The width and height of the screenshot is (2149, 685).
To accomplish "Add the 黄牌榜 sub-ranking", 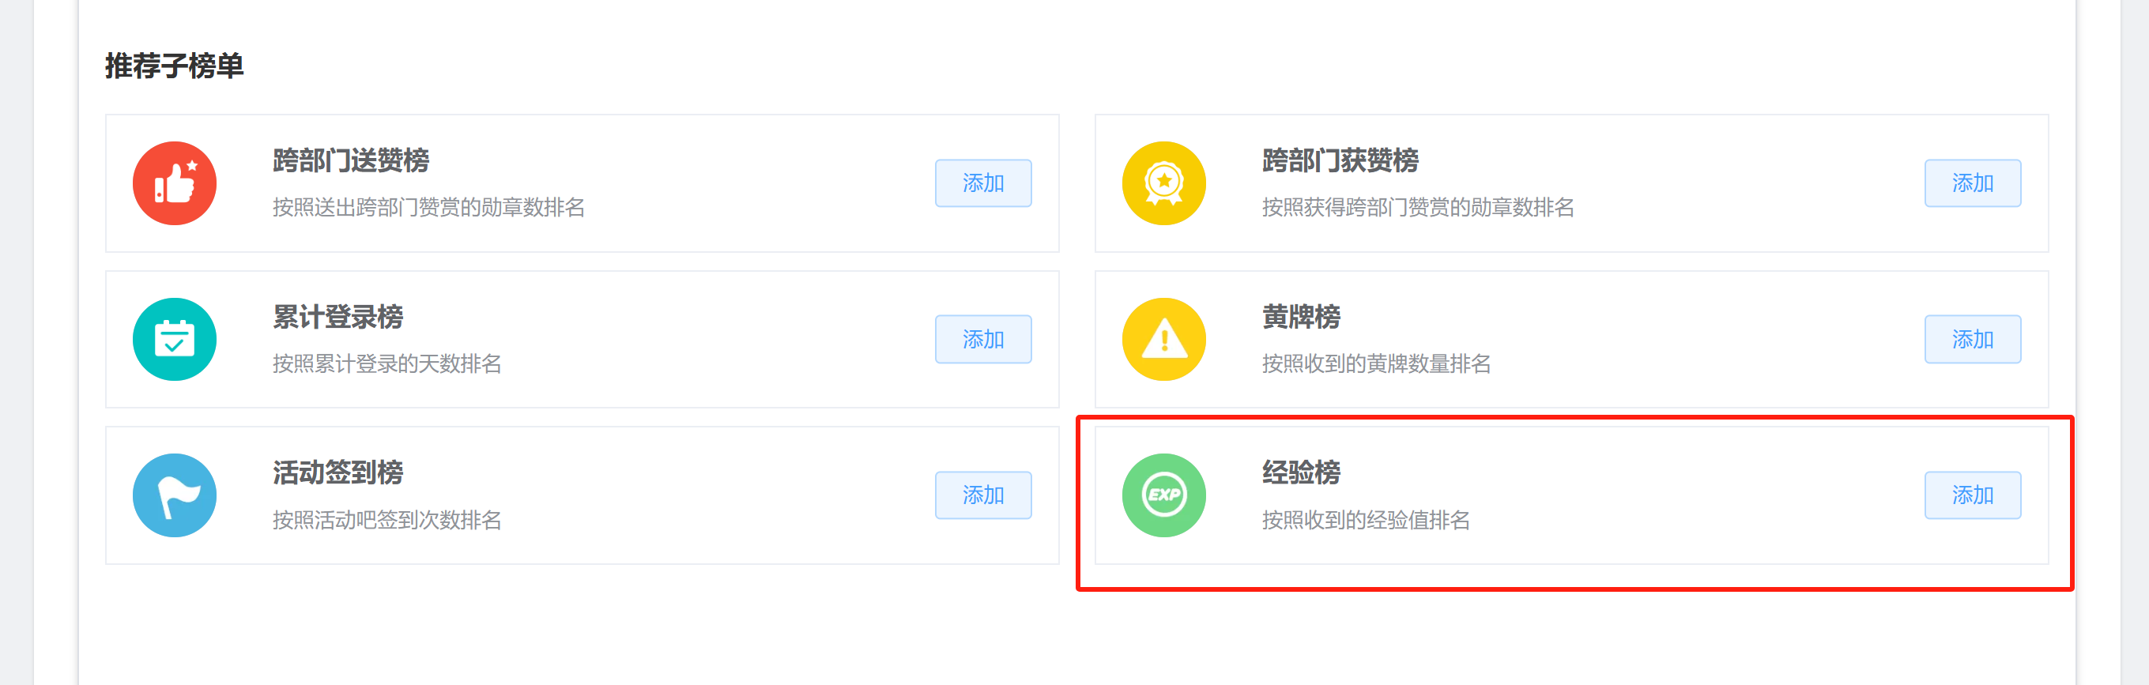I will pos(1972,339).
